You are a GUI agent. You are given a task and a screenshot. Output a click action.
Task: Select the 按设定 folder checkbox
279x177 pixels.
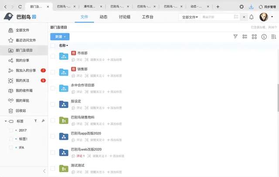[x=53, y=104]
